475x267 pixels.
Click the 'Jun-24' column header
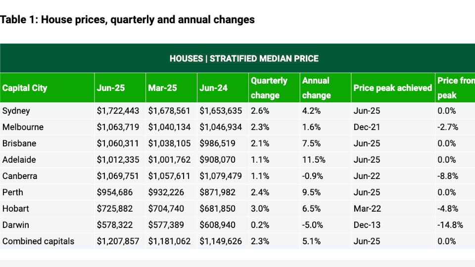tap(214, 88)
